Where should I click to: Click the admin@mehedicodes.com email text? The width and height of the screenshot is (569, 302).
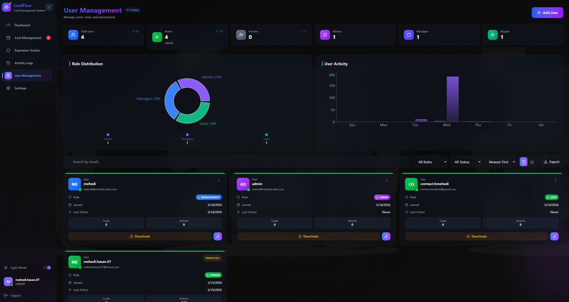tap(268, 189)
